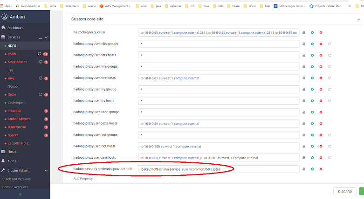Edit the hadoop.proxyuser.hive.hosts value field
The width and height of the screenshot is (364, 199).
coord(219,78)
